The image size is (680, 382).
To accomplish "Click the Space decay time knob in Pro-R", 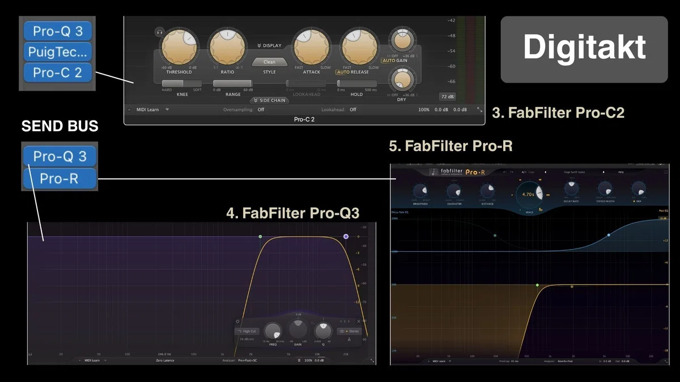I will tap(529, 195).
